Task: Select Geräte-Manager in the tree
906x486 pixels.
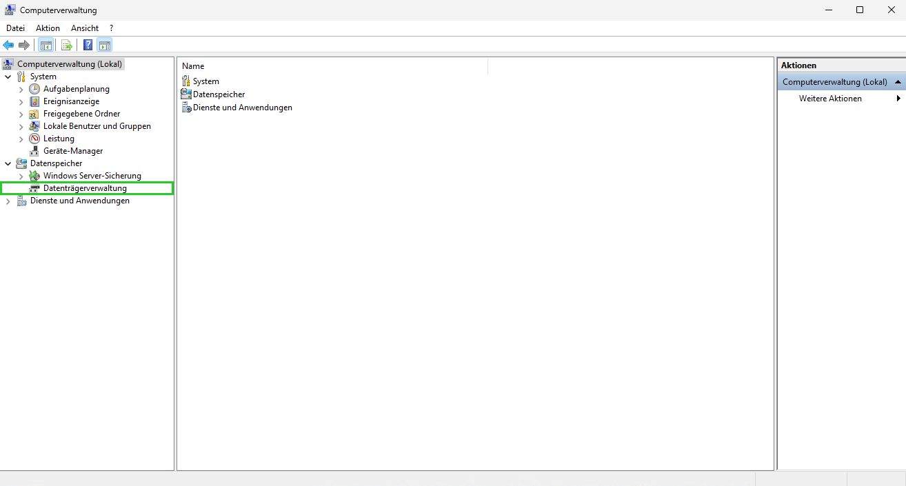Action: [x=73, y=151]
